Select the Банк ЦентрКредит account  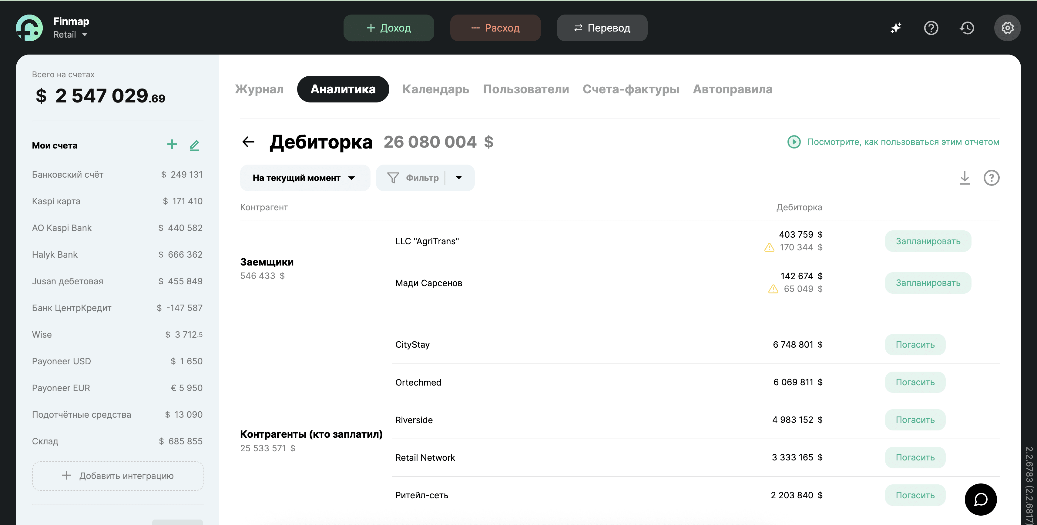117,308
